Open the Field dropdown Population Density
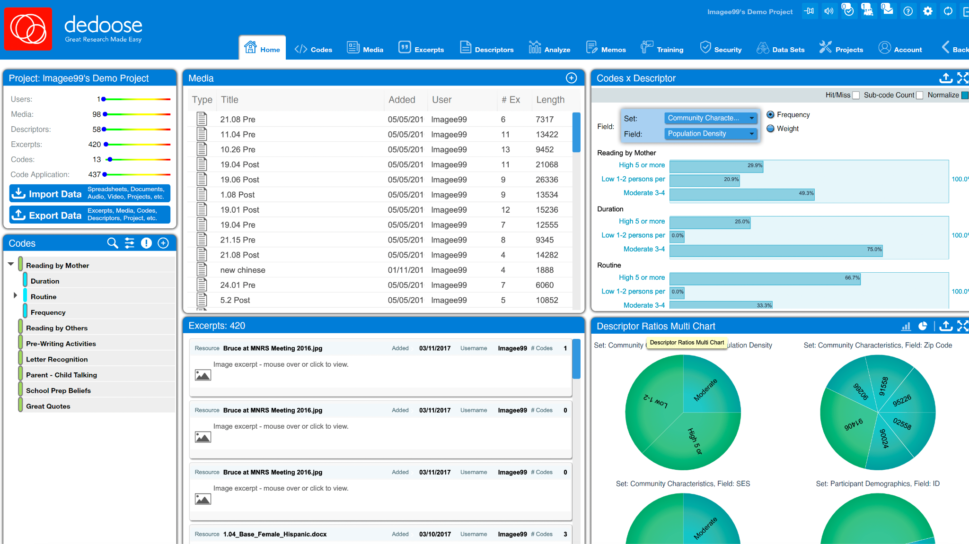969x544 pixels. (x=711, y=134)
